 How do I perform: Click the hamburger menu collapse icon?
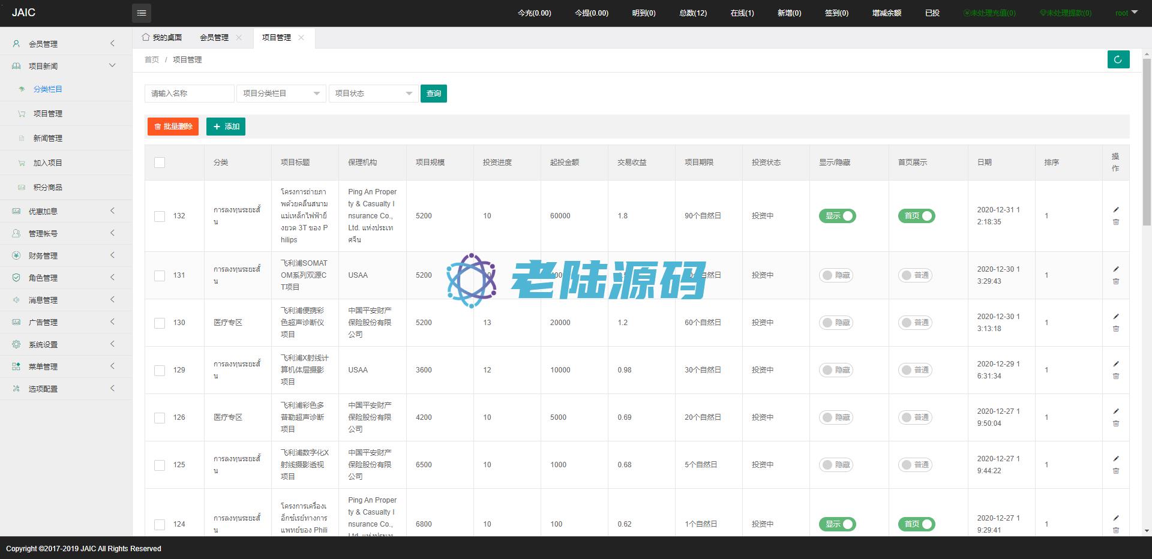pos(142,13)
